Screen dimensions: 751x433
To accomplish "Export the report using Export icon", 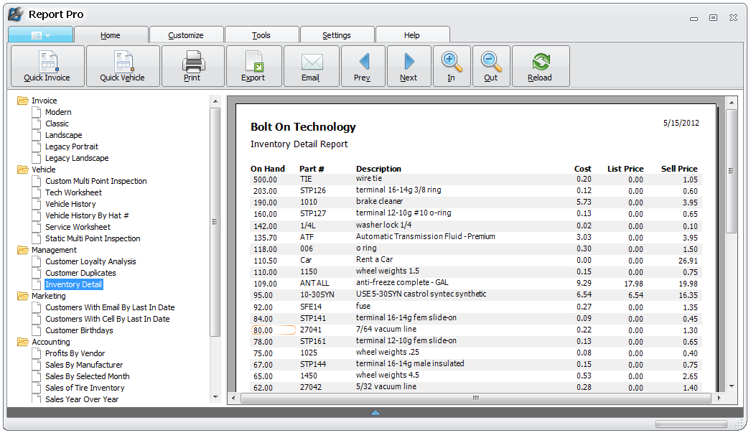I will (253, 66).
